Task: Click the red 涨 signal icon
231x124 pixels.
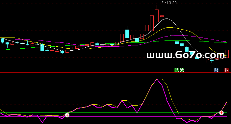Action: (x=226, y=70)
